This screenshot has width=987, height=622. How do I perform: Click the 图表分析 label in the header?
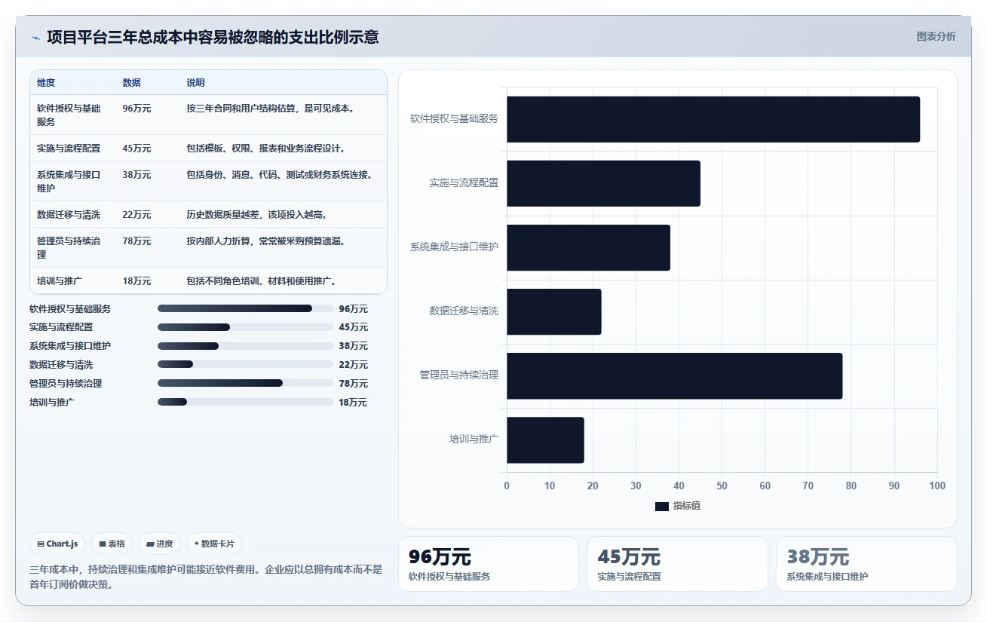(936, 36)
